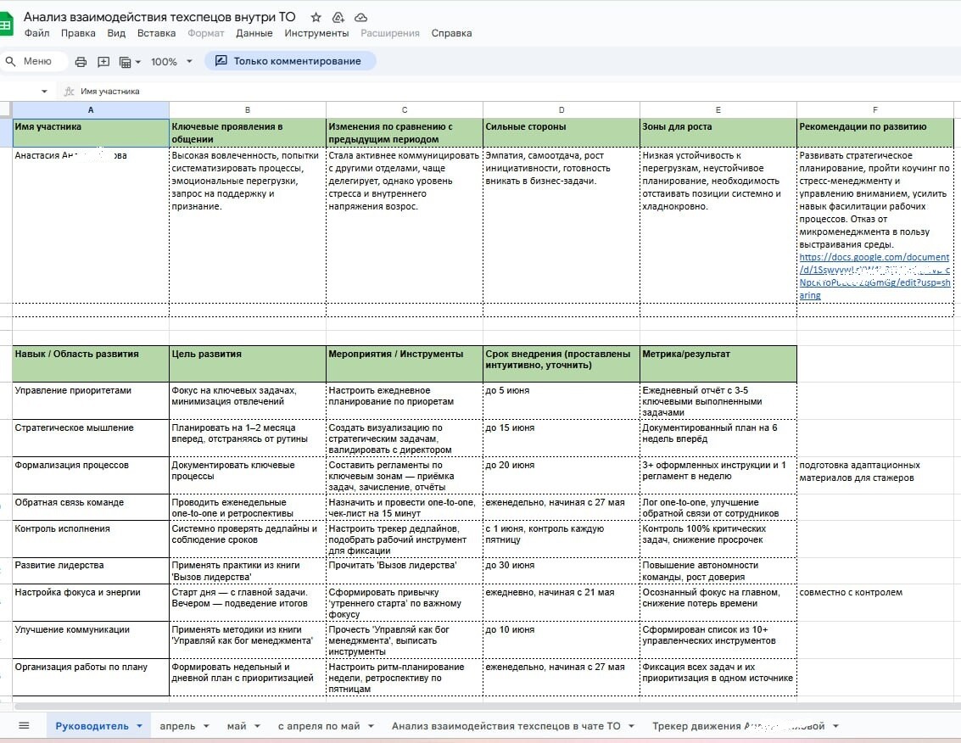Open the Руководитель tab dropdown arrow
Image resolution: width=961 pixels, height=743 pixels.
140,726
